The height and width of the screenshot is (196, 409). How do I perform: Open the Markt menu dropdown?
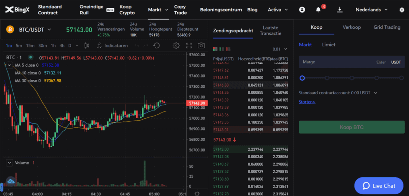tap(158, 10)
